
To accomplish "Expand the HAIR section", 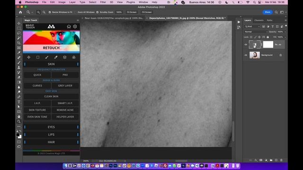I will 51,142.
